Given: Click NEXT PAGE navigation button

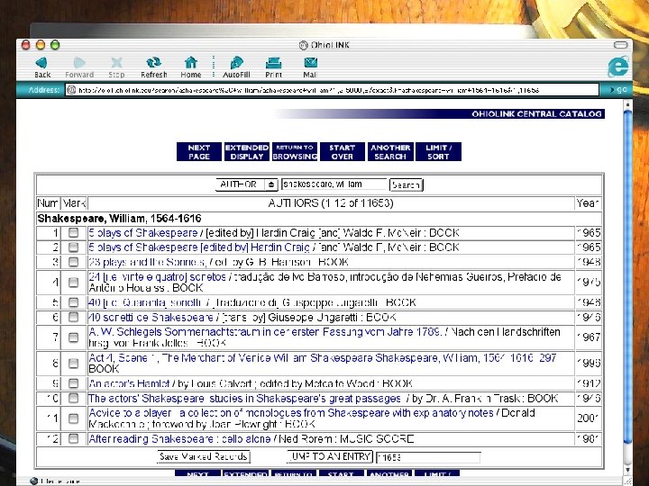Looking at the screenshot, I should tap(198, 152).
